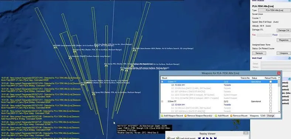Screen dimensions: 291x139
Task: Jump to replay end in Replay Viewer
Action: point(215,138)
